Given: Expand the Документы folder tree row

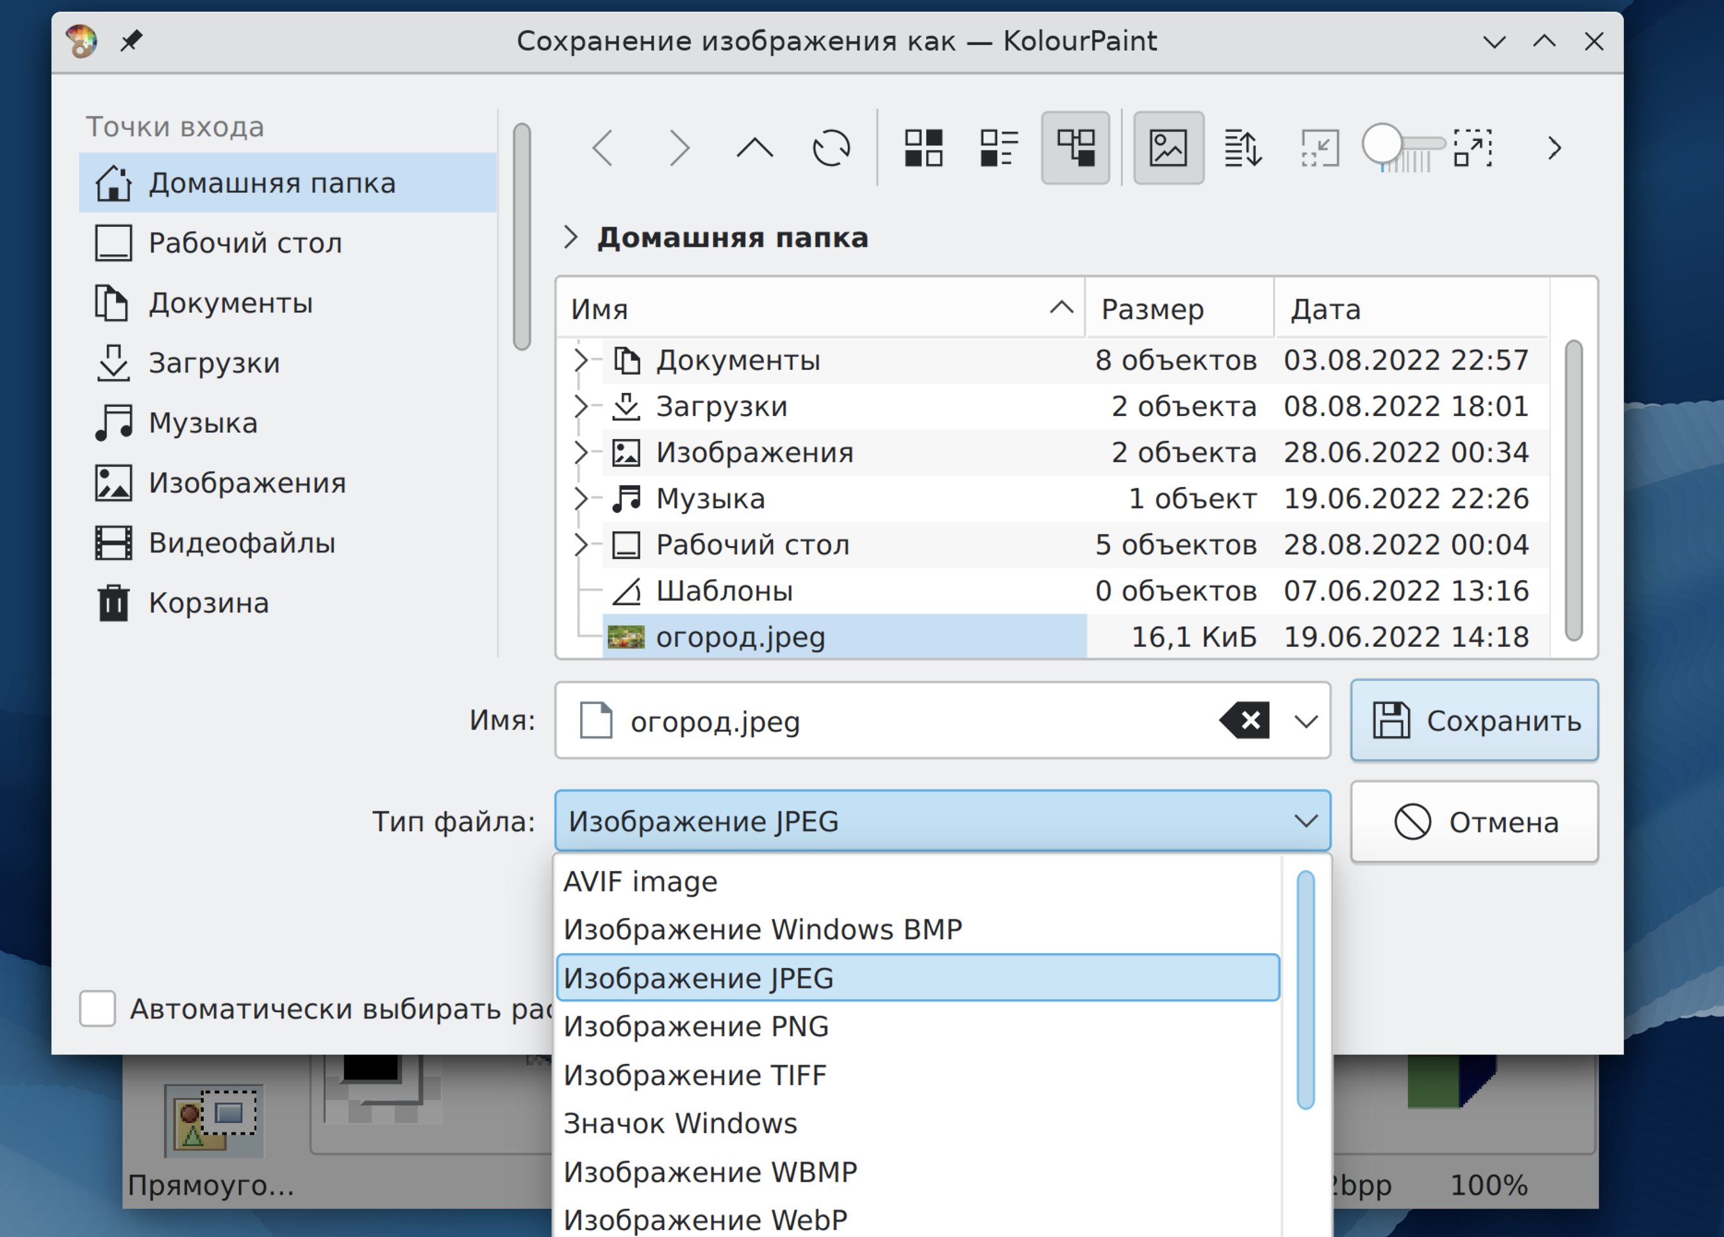Looking at the screenshot, I should click(581, 360).
